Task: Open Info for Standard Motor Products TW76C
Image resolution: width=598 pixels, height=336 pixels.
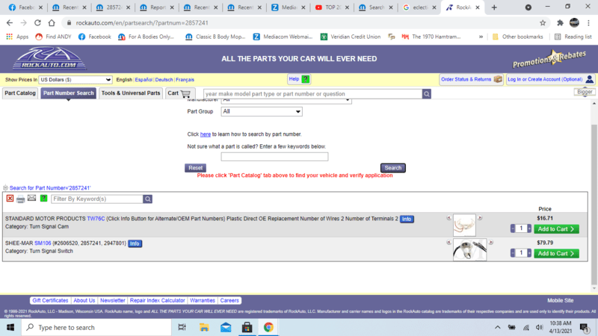Action: click(407, 219)
